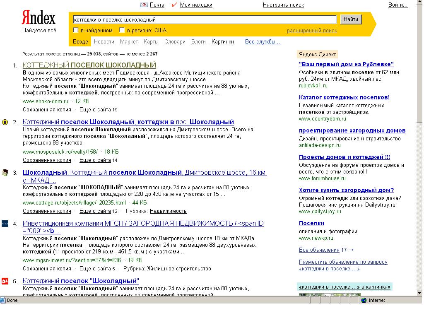
Task: Click the Internet zone globe in status bar
Action: (364, 300)
